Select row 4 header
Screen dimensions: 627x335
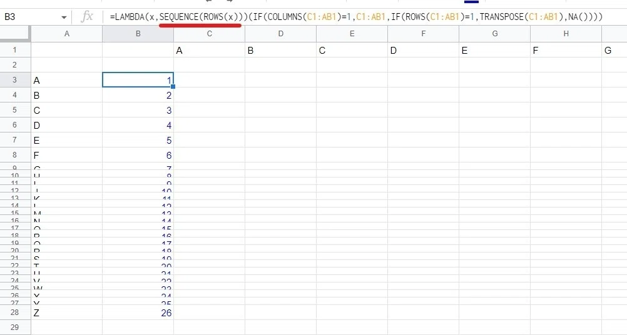15,94
